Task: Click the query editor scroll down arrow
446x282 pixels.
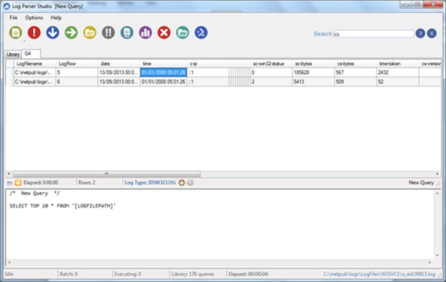Action: (437, 255)
